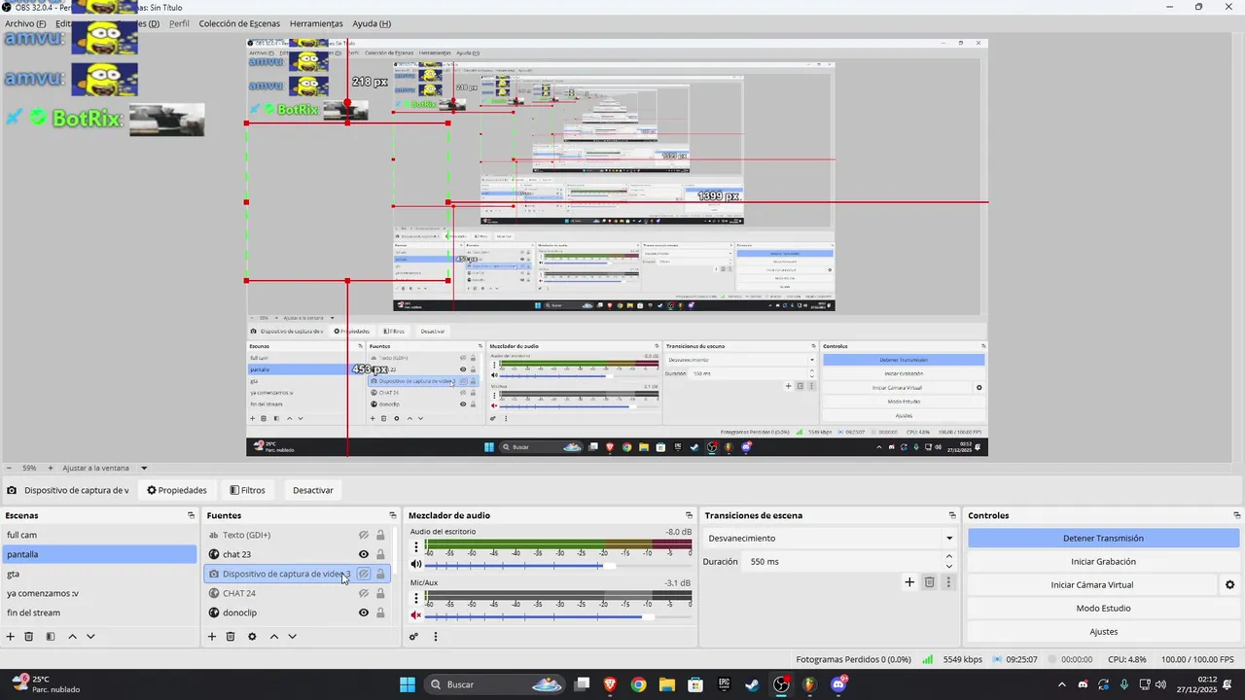
Task: Open the Herramientas menu
Action: (316, 23)
